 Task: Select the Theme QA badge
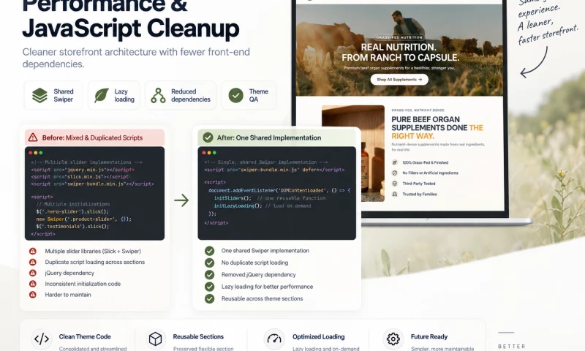(x=249, y=96)
